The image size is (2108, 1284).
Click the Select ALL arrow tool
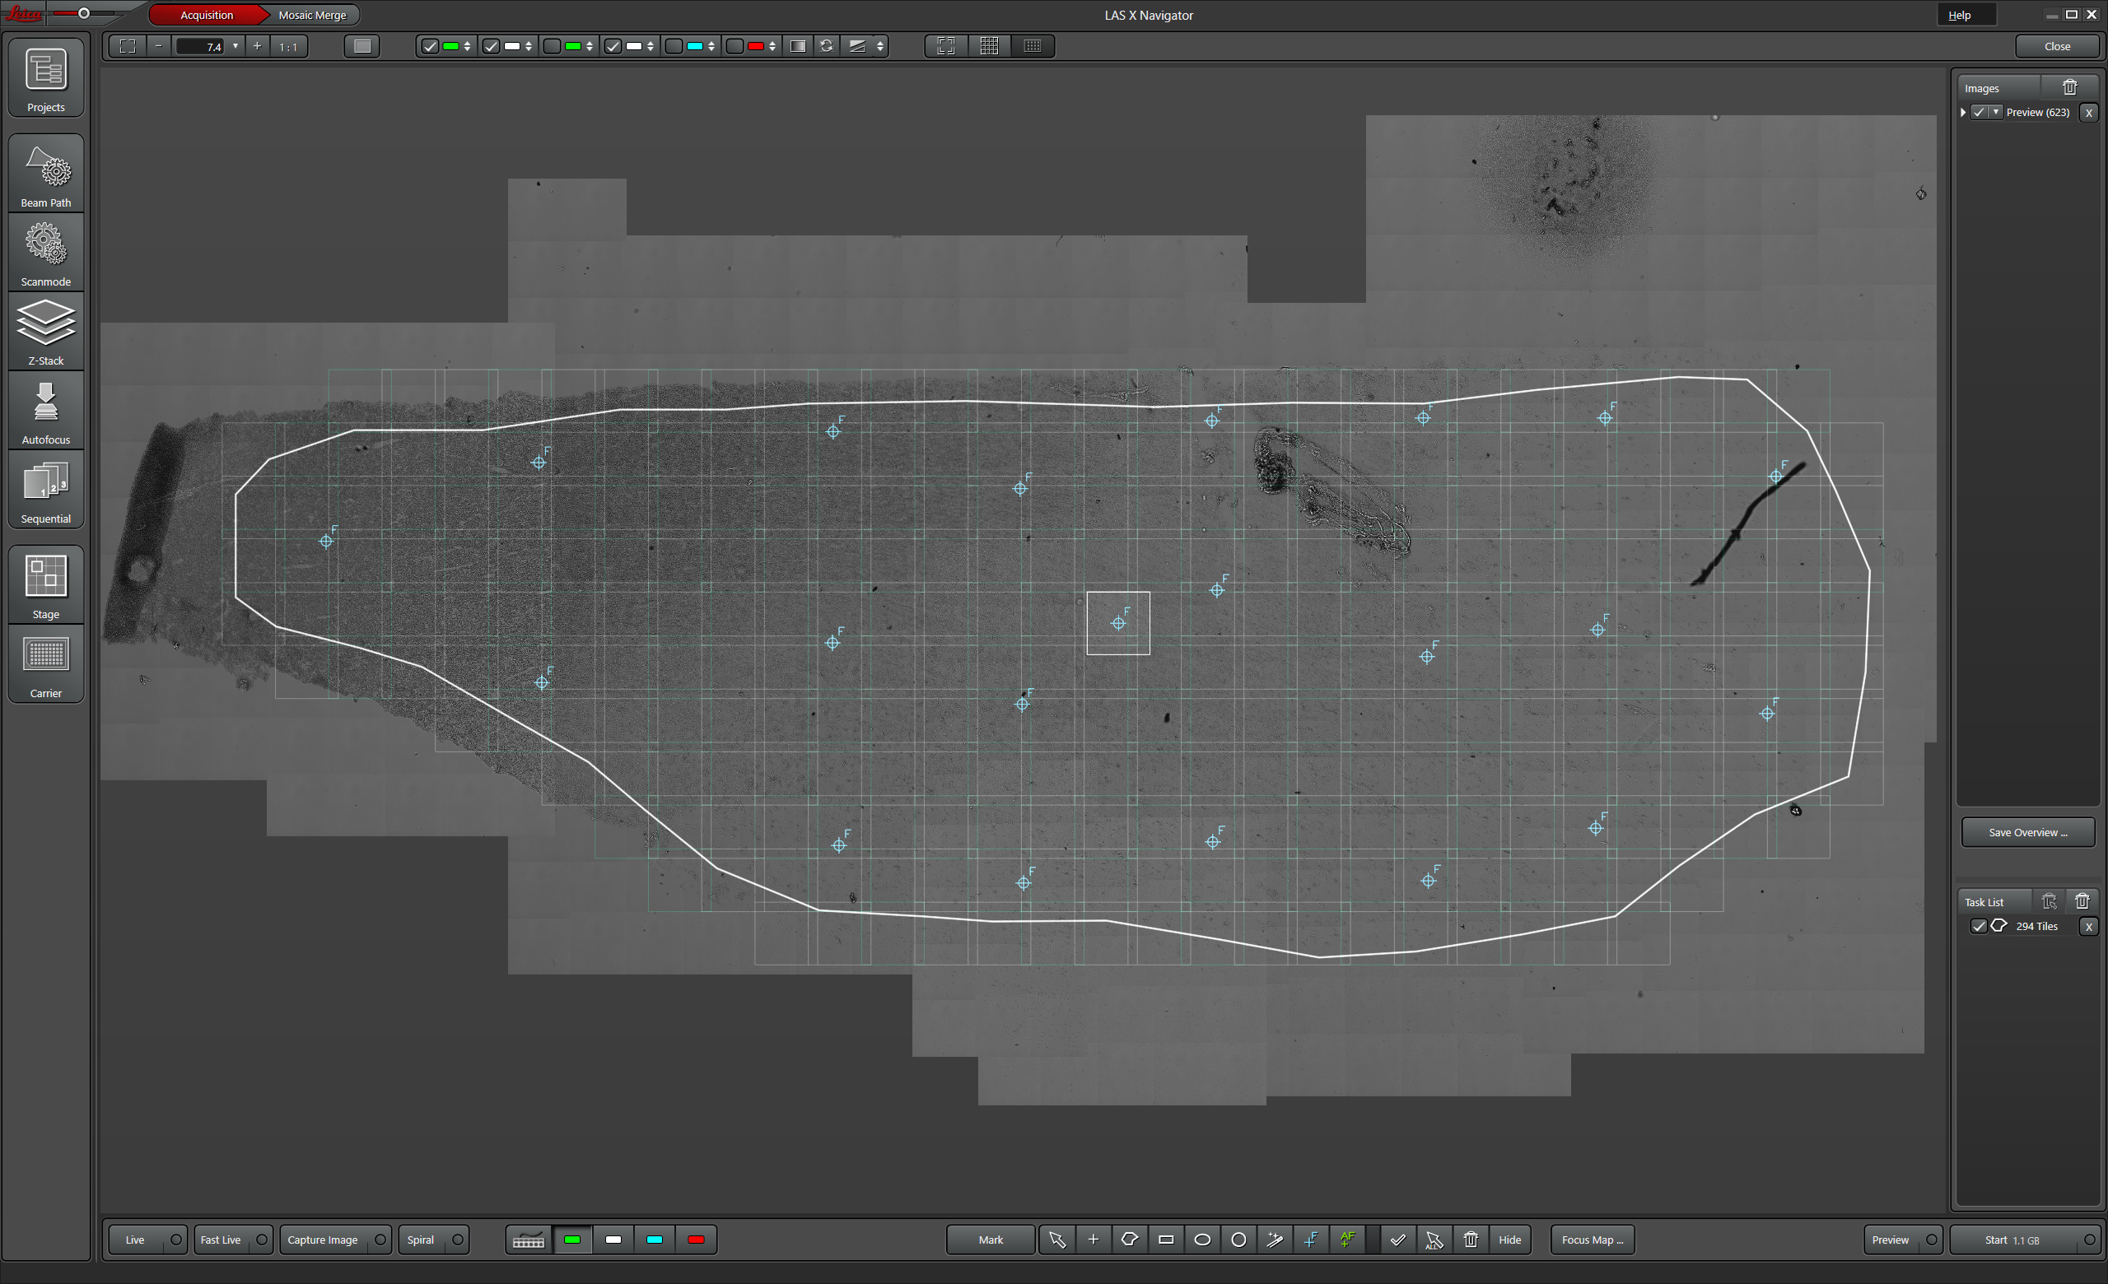[x=1434, y=1240]
